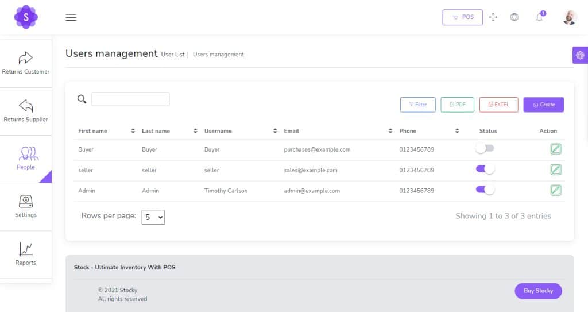This screenshot has height=312, width=588.
Task: Sort by First name column arrows
Action: [133, 131]
